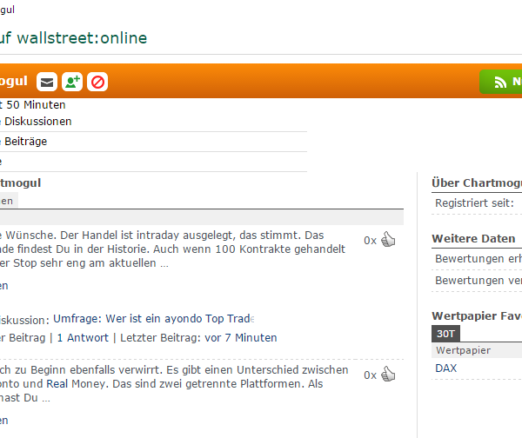
Task: Expand second post via trailing ellipsis
Action: (x=46, y=398)
